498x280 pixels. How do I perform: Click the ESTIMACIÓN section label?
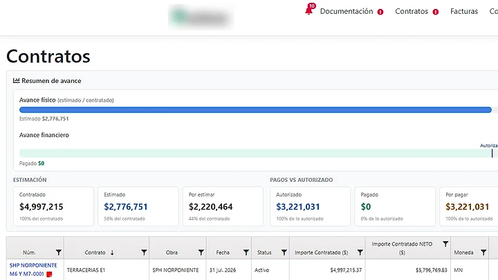click(30, 180)
